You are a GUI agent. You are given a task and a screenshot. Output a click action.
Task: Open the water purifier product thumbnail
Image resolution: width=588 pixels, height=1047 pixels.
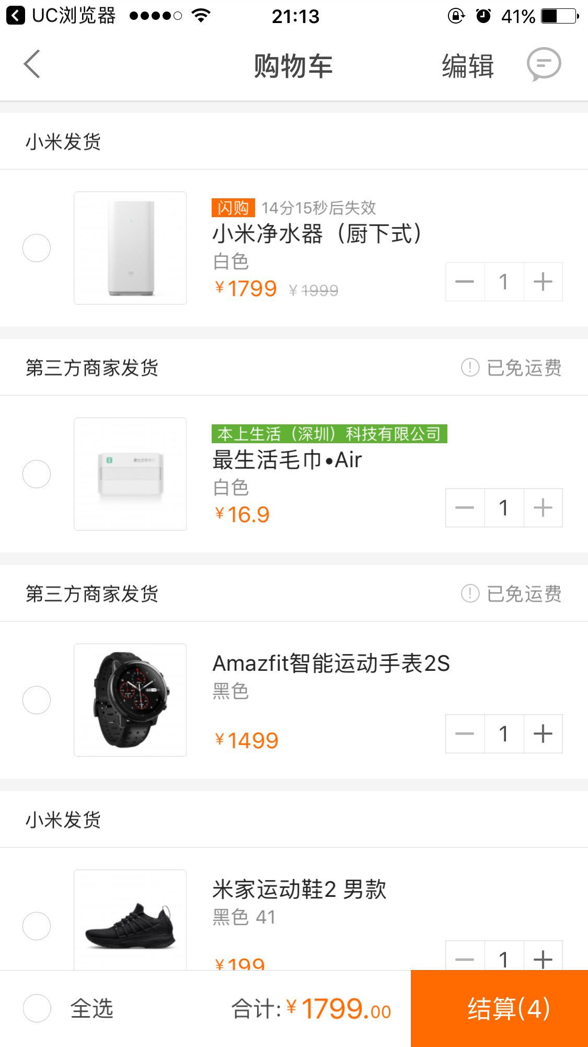(130, 248)
